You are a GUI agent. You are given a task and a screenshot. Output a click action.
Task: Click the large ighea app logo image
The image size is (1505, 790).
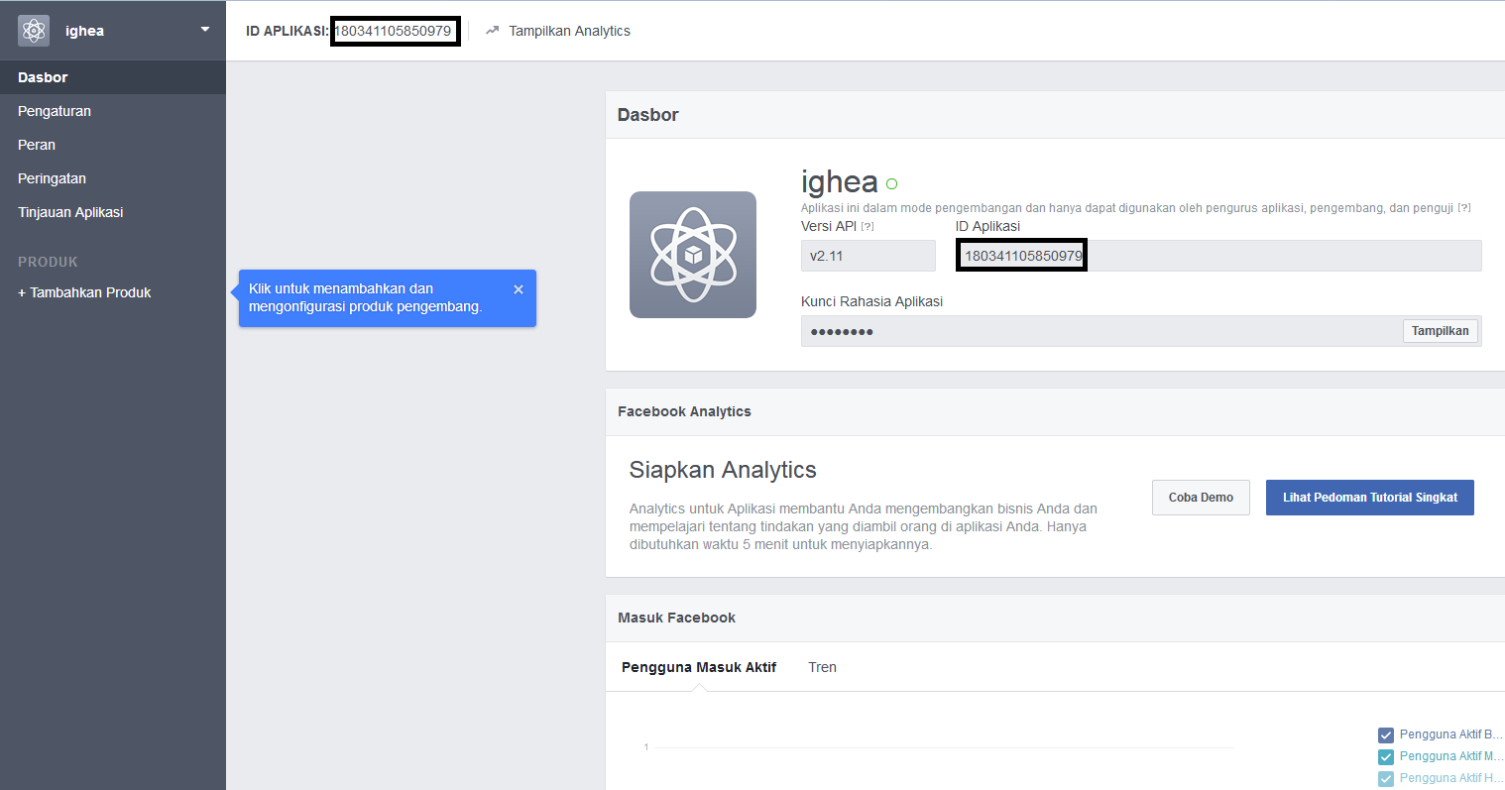click(x=693, y=255)
